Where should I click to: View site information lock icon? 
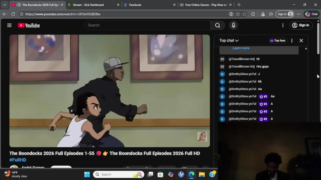[22, 14]
